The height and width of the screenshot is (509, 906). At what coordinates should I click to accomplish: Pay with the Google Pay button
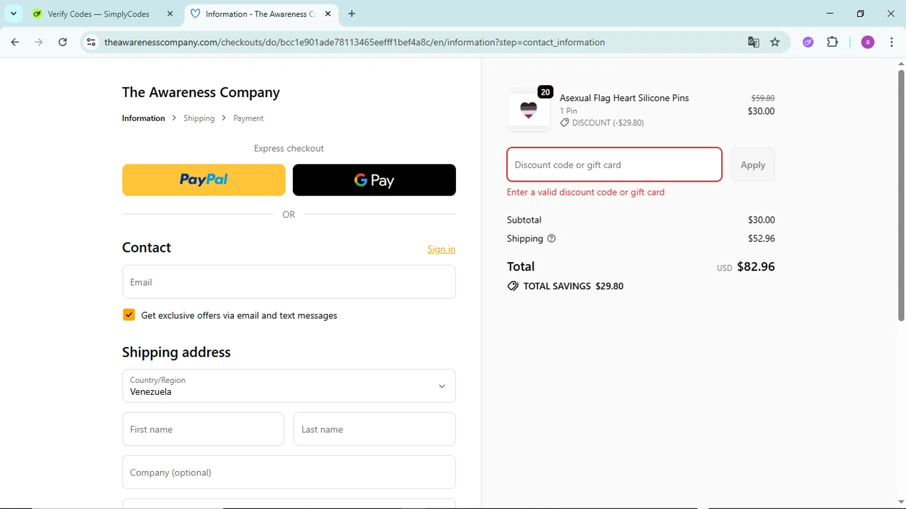(x=374, y=180)
